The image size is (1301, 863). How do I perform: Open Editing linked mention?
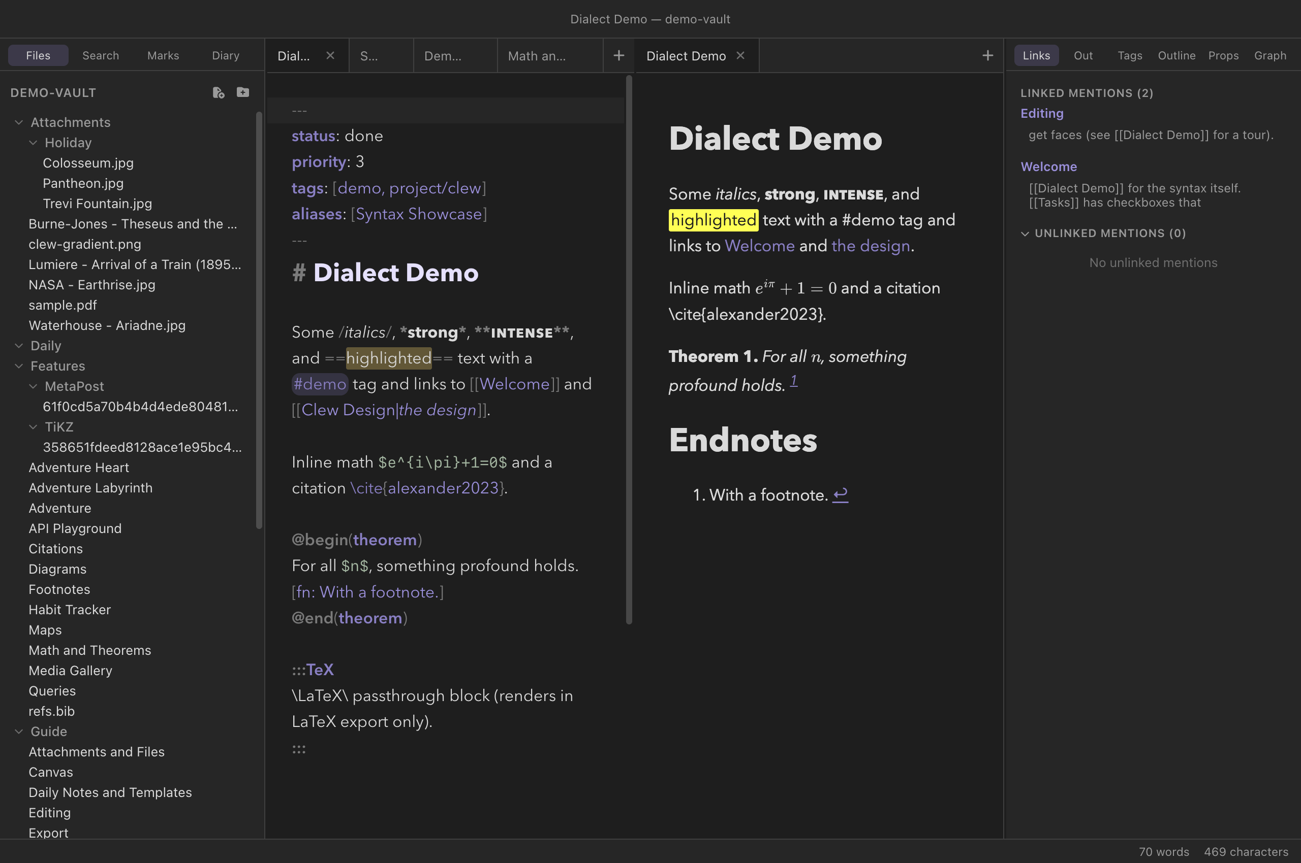(1042, 113)
